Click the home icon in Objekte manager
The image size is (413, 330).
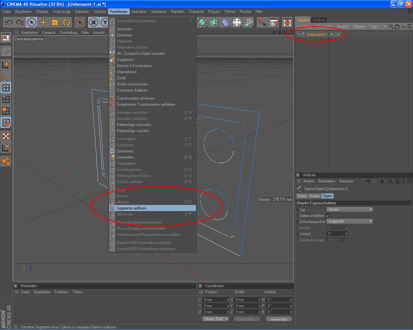pos(397,26)
